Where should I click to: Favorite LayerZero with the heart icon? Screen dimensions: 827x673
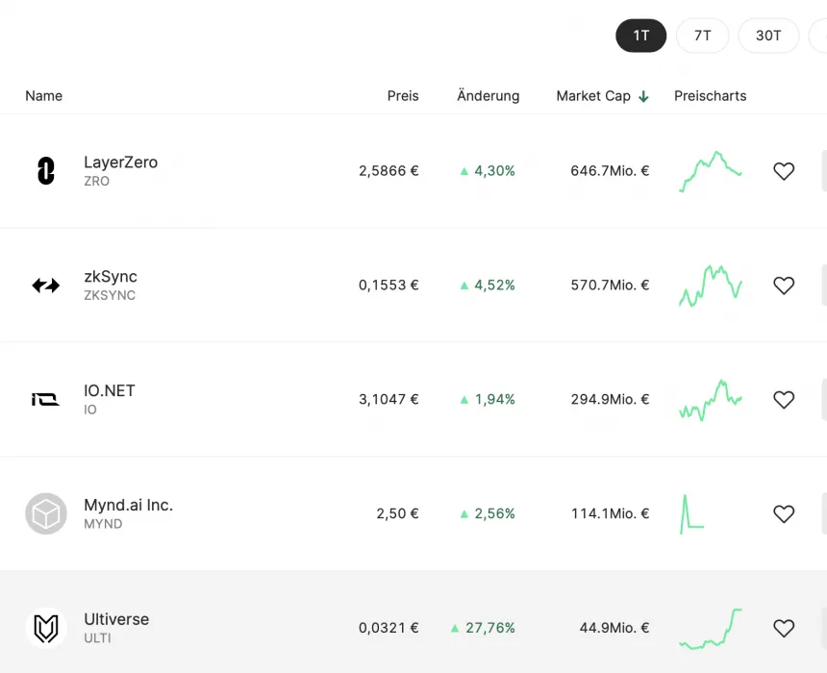pos(784,171)
